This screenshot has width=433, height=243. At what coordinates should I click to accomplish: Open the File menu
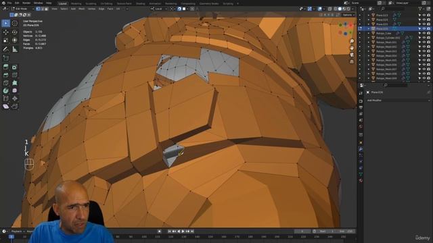(x=9, y=3)
